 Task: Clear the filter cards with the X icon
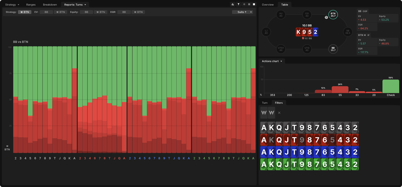tap(279, 113)
